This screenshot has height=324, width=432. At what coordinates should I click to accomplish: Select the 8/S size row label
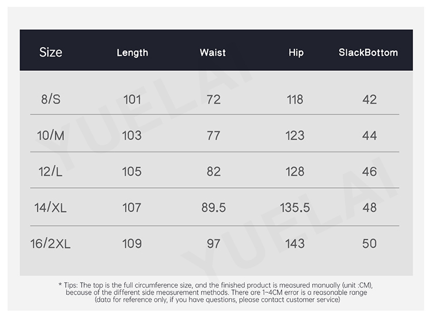(x=51, y=99)
